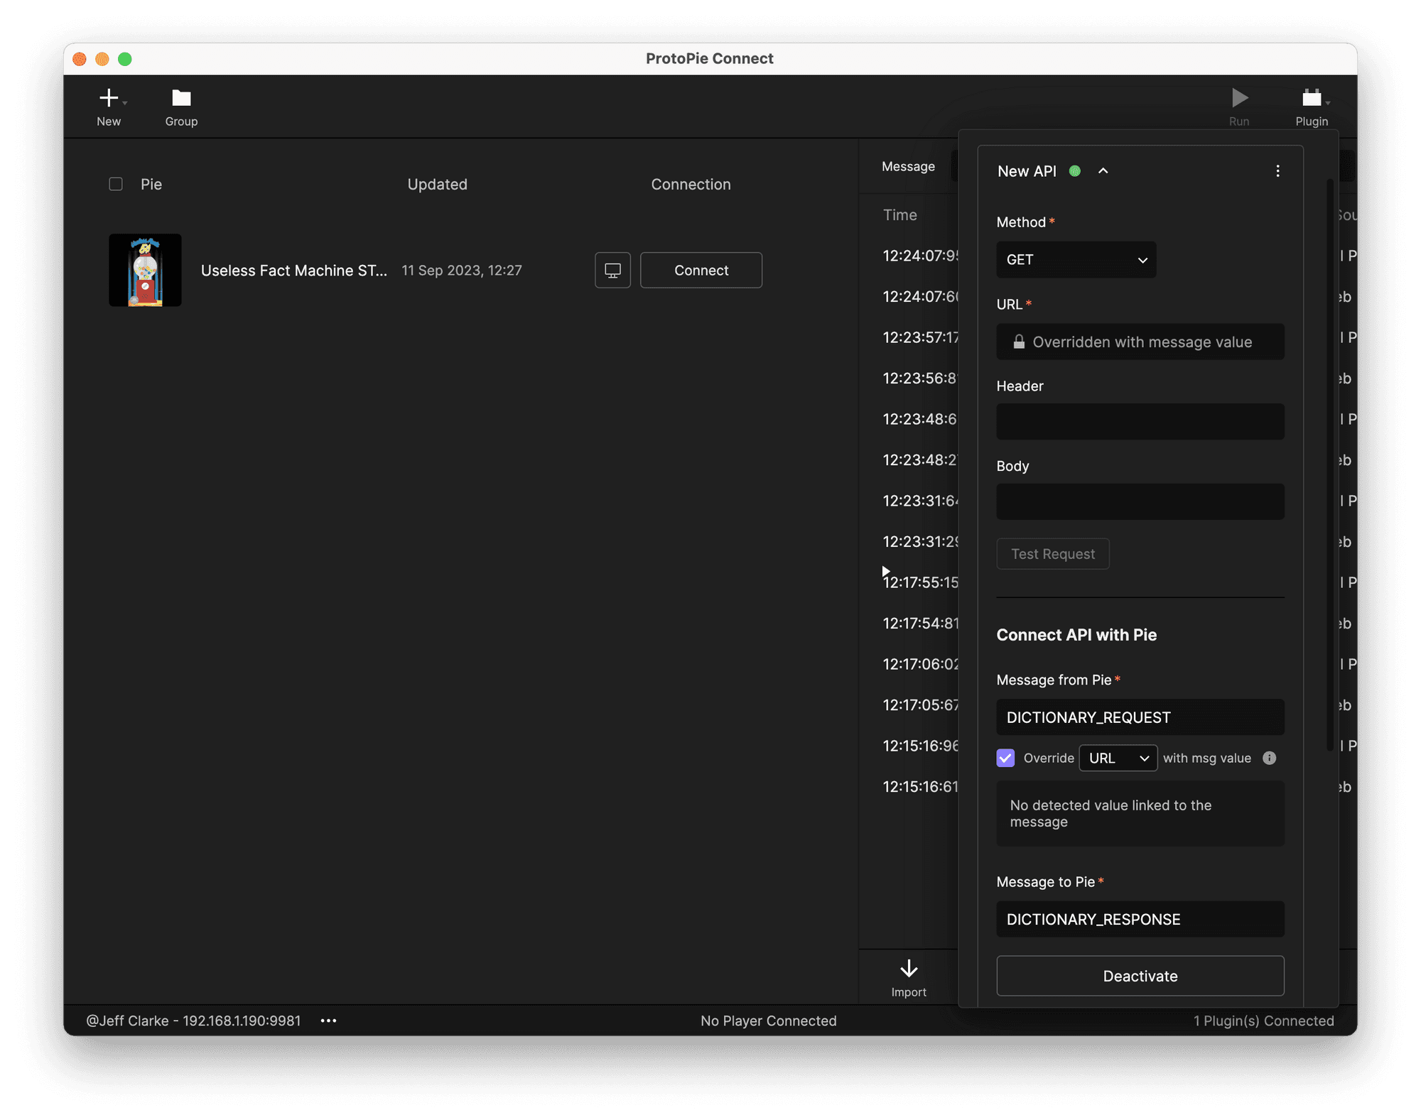
Task: Click the Connection column header
Action: [691, 184]
